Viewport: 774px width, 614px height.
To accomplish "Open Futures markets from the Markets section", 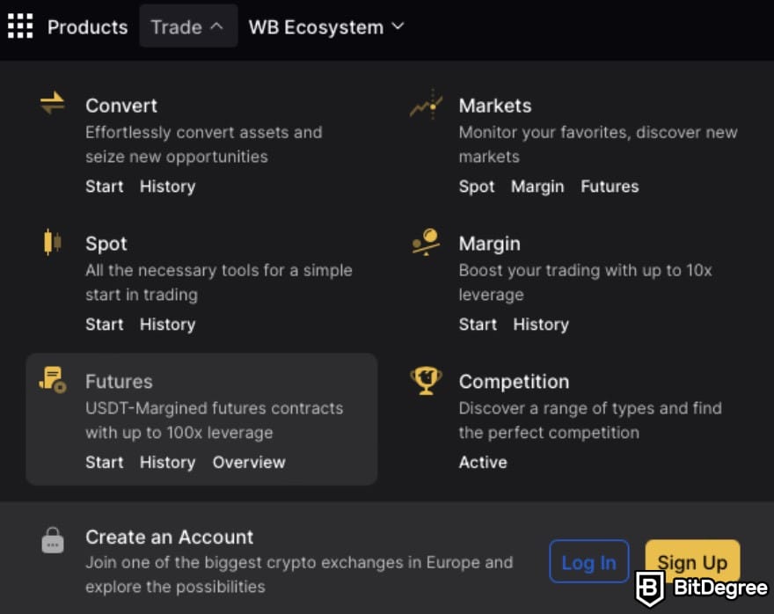I will (x=610, y=186).
